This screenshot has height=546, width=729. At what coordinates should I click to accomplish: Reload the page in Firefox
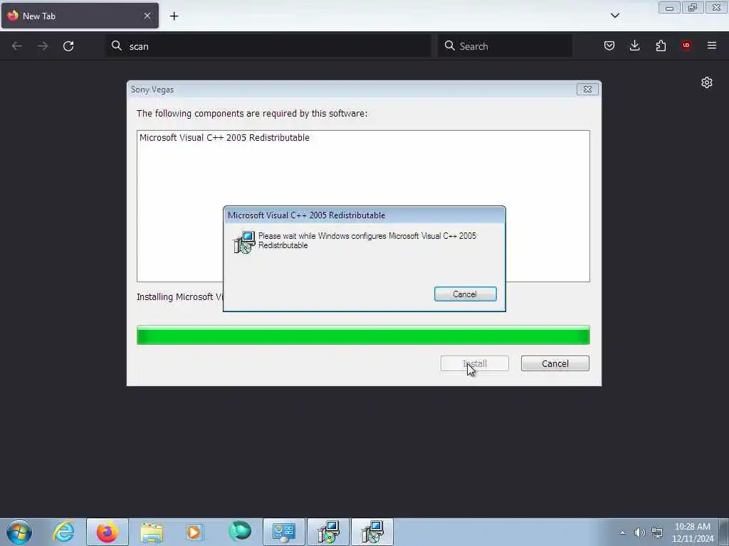(x=68, y=46)
